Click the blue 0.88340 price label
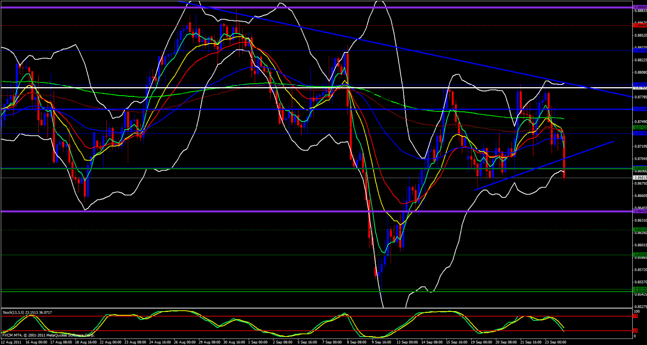The image size is (647, 345). pyautogui.click(x=640, y=50)
